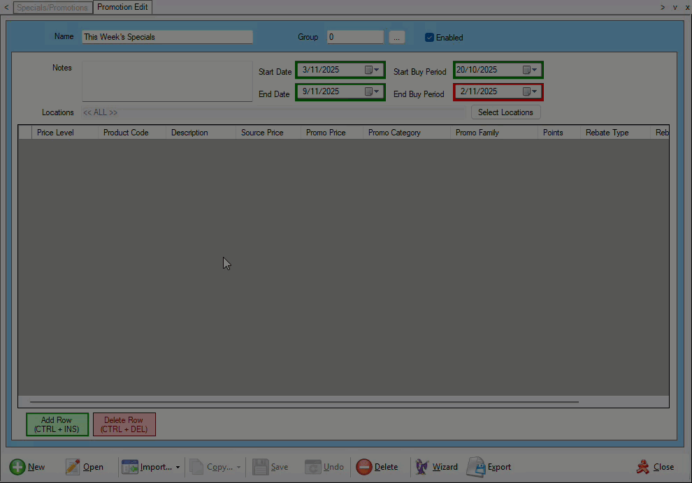Click the New promotion icon
The width and height of the screenshot is (692, 483).
coord(19,467)
